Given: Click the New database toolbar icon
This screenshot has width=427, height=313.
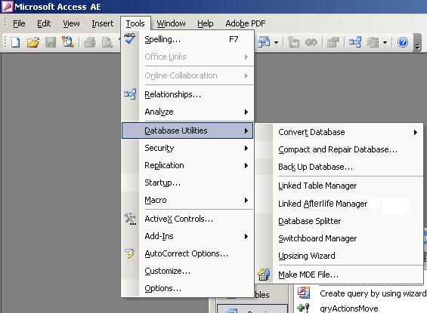Looking at the screenshot, I should pos(16,42).
